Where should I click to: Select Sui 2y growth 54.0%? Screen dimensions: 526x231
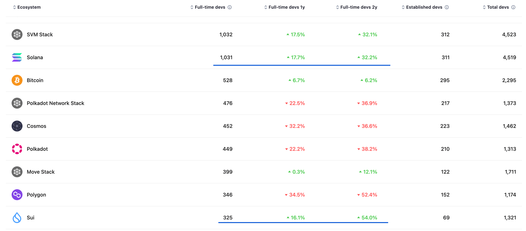[367, 218]
